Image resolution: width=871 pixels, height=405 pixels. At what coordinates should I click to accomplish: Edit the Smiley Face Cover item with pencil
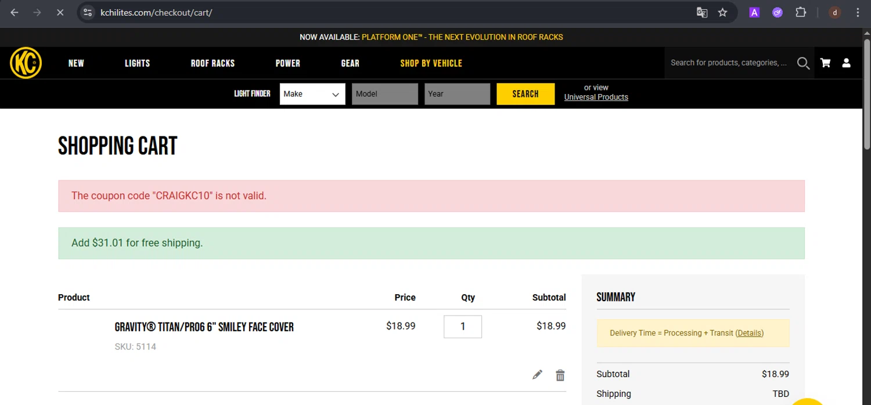point(537,375)
